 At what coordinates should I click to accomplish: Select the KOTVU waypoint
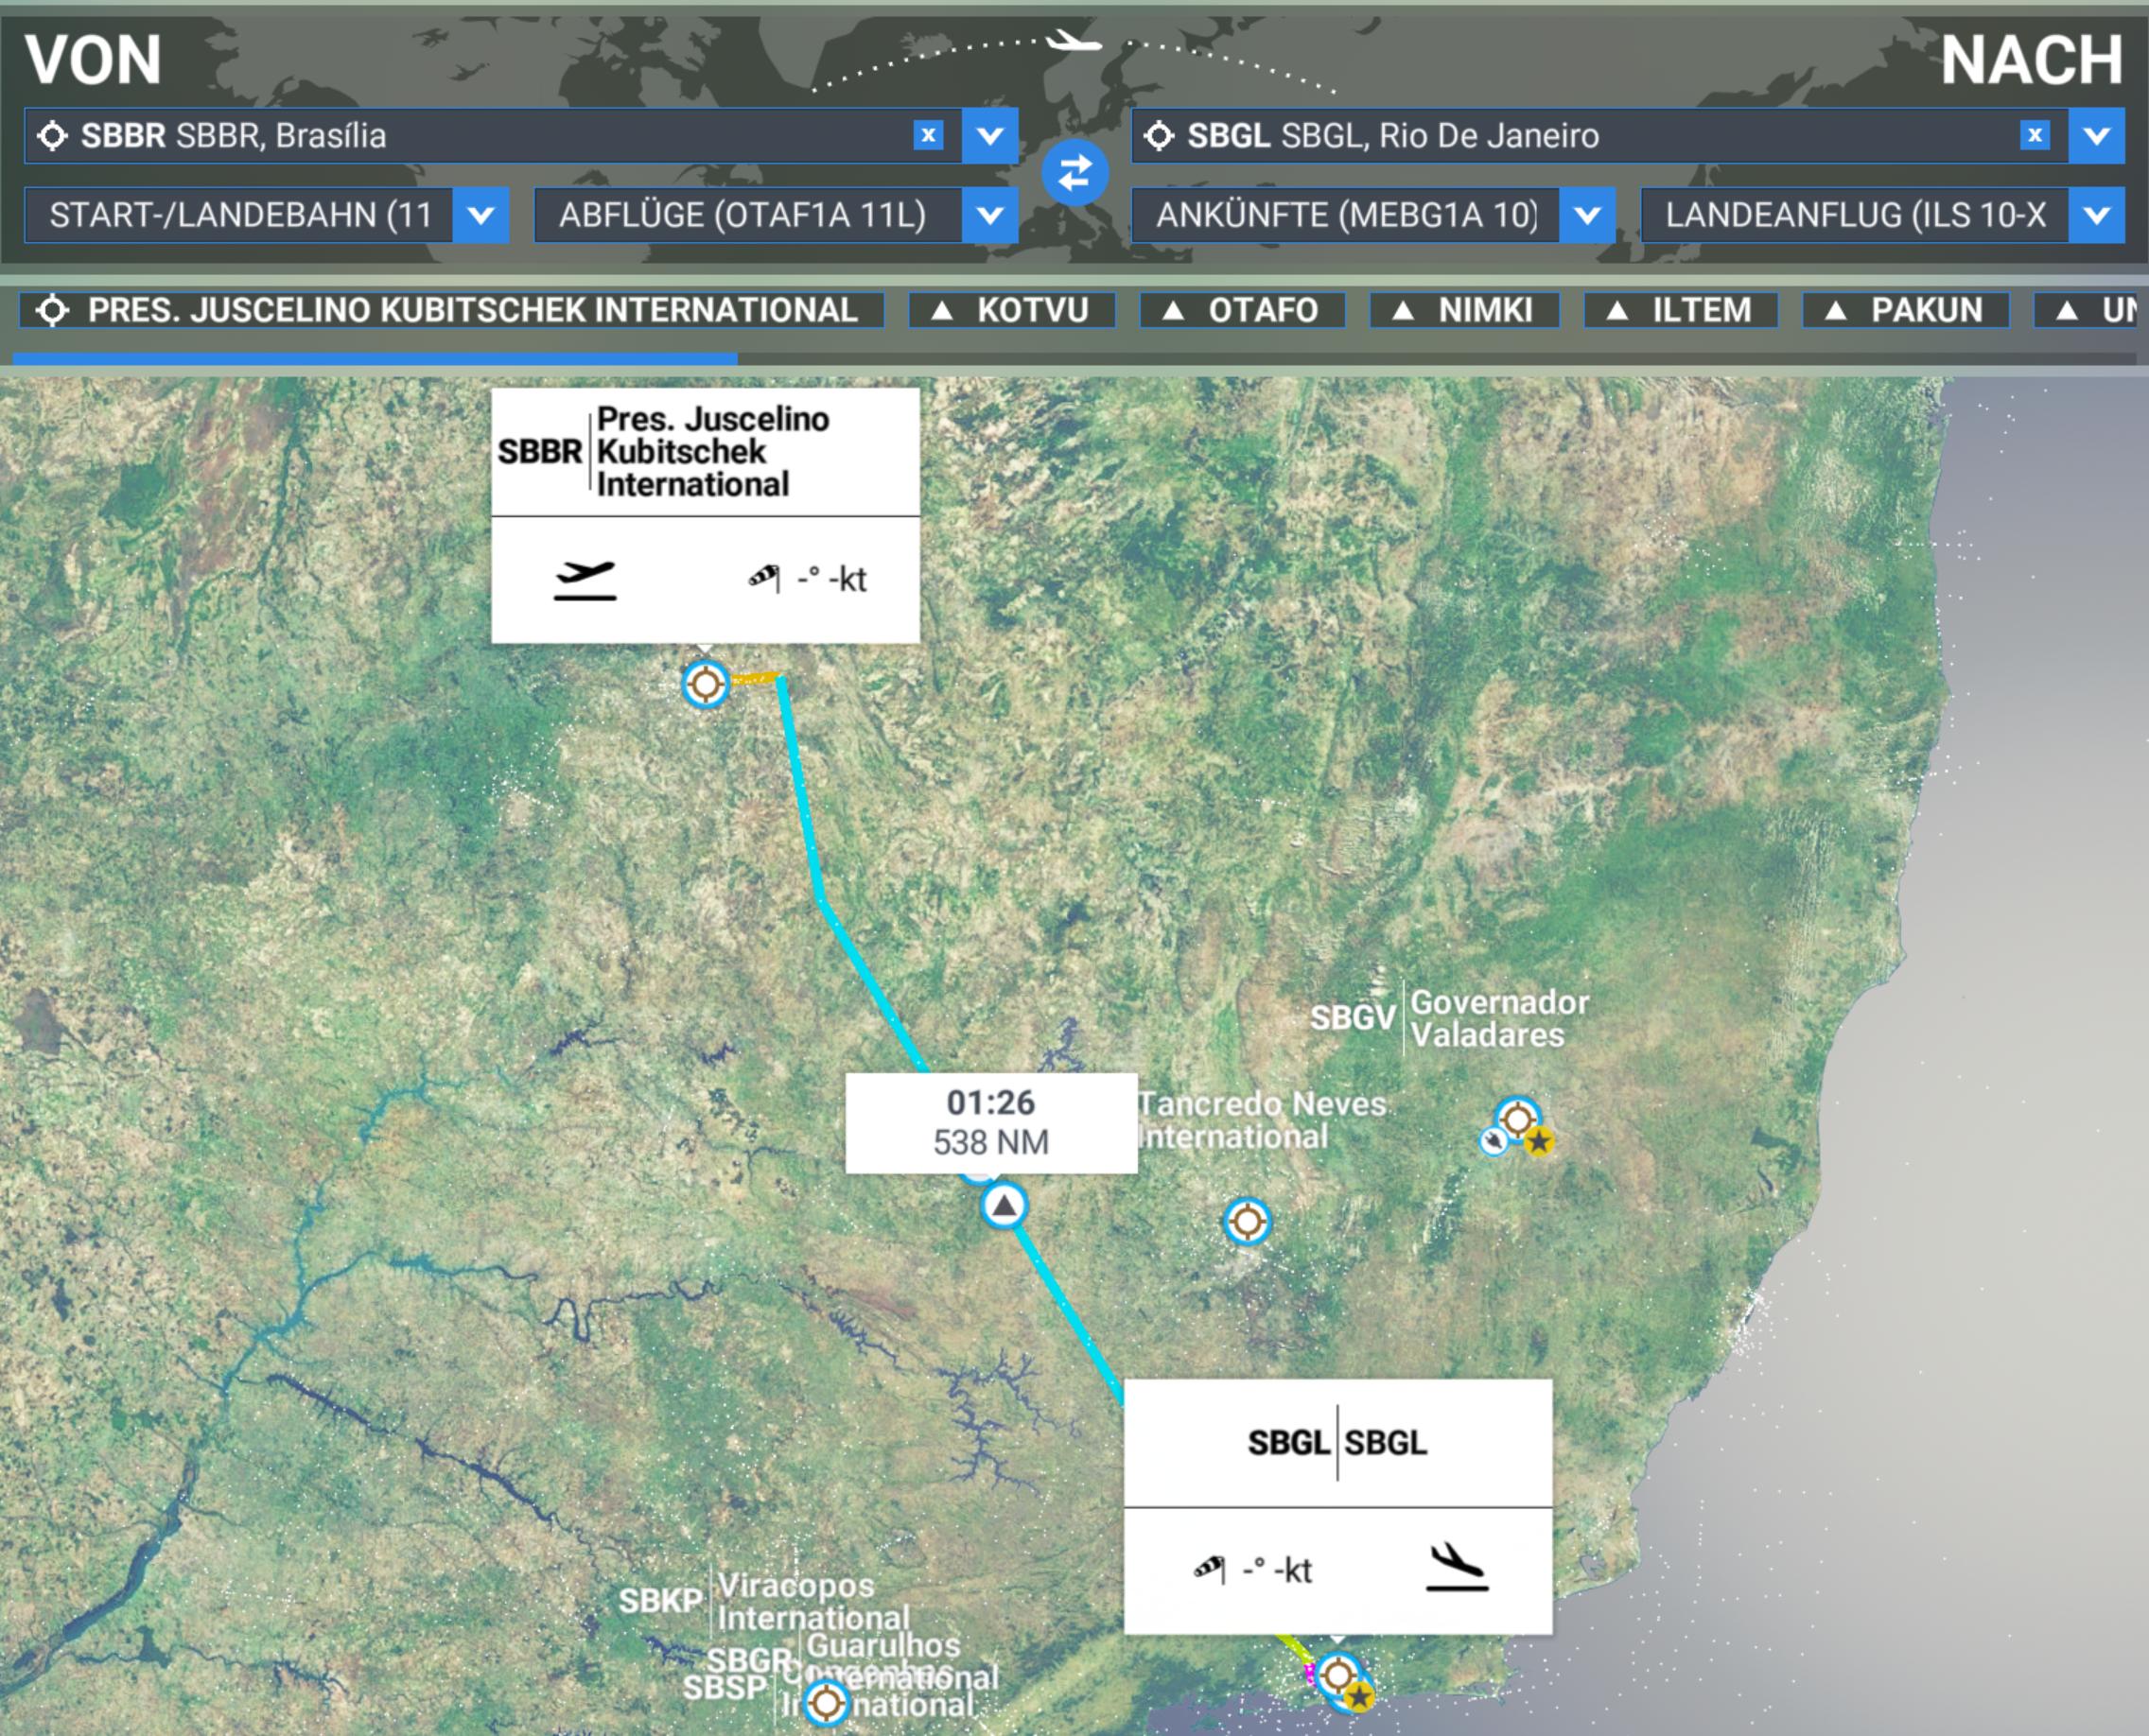tap(1011, 310)
